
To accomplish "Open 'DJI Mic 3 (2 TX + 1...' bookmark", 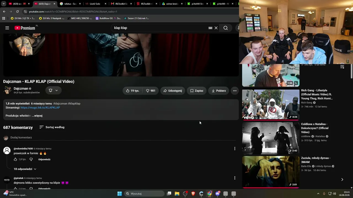I will [23, 18].
